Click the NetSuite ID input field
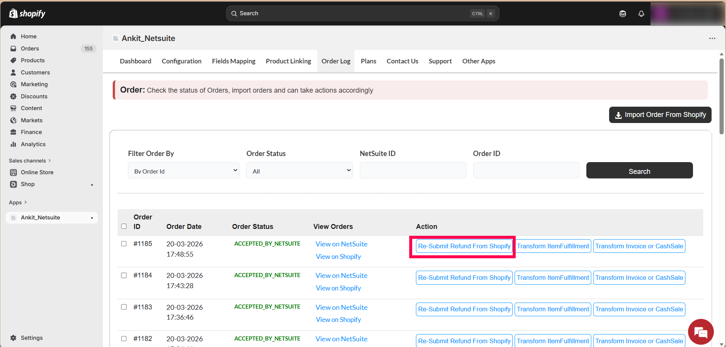Screen dimensions: 726x347 tap(413, 170)
